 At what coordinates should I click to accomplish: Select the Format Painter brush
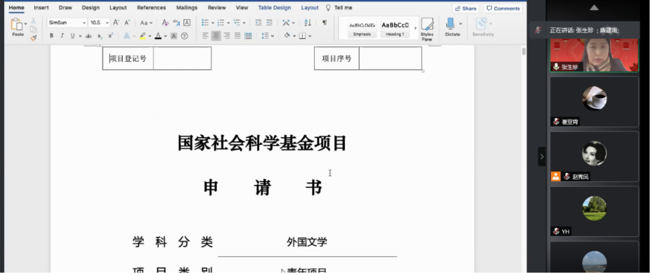click(33, 38)
